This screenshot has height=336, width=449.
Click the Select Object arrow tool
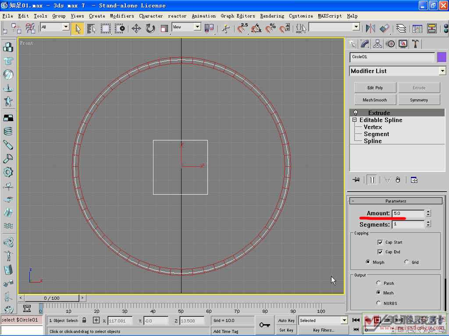[78, 28]
